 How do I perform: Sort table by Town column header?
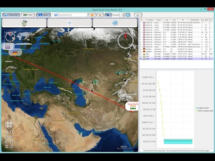click(x=159, y=20)
